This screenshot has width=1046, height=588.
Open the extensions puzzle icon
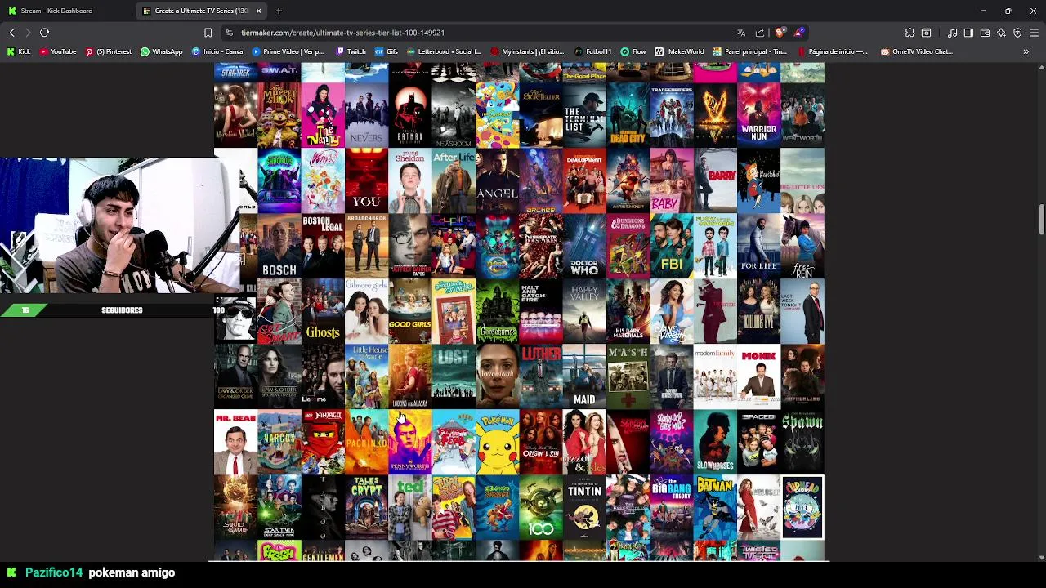coord(910,33)
